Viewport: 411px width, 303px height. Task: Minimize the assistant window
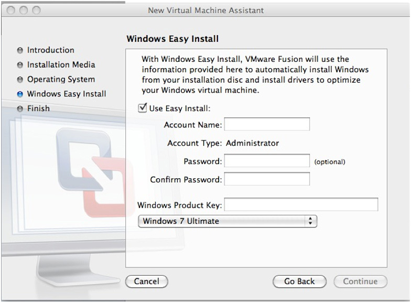click(x=24, y=10)
